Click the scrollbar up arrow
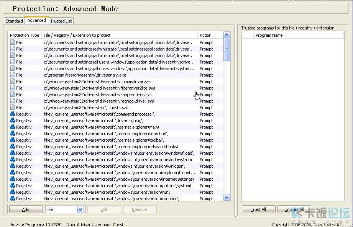The width and height of the screenshot is (353, 227). (x=227, y=35)
